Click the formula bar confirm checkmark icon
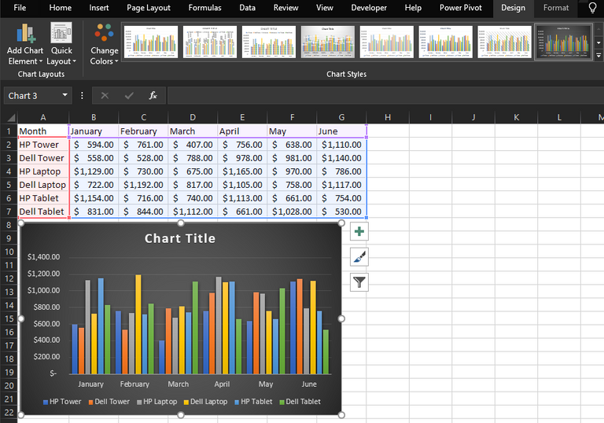The width and height of the screenshot is (604, 423). pyautogui.click(x=129, y=96)
